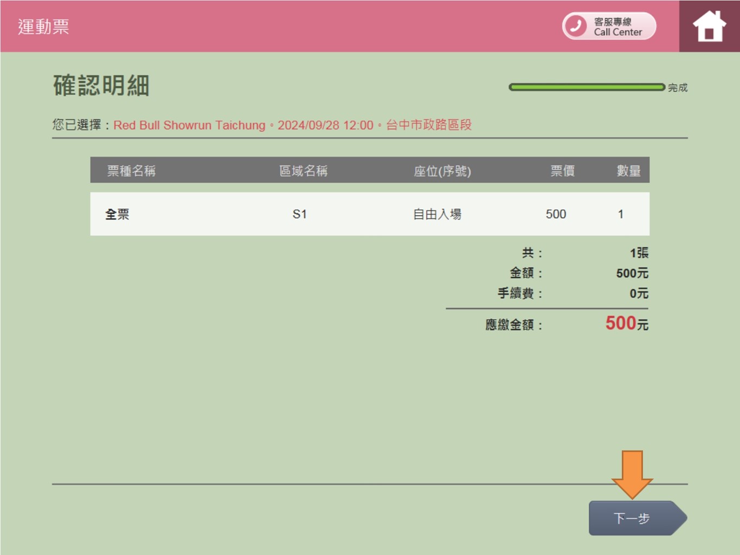Select the 座位(序號) column header
Viewport: 740px width, 555px height.
[x=442, y=171]
